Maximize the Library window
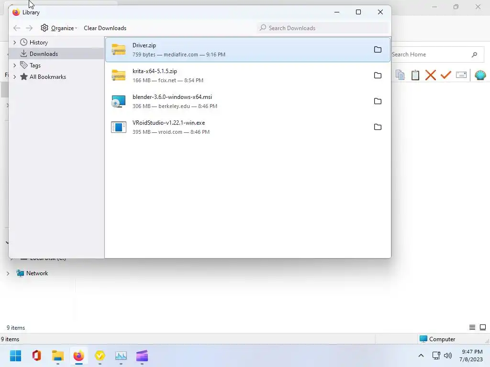 coord(358,12)
